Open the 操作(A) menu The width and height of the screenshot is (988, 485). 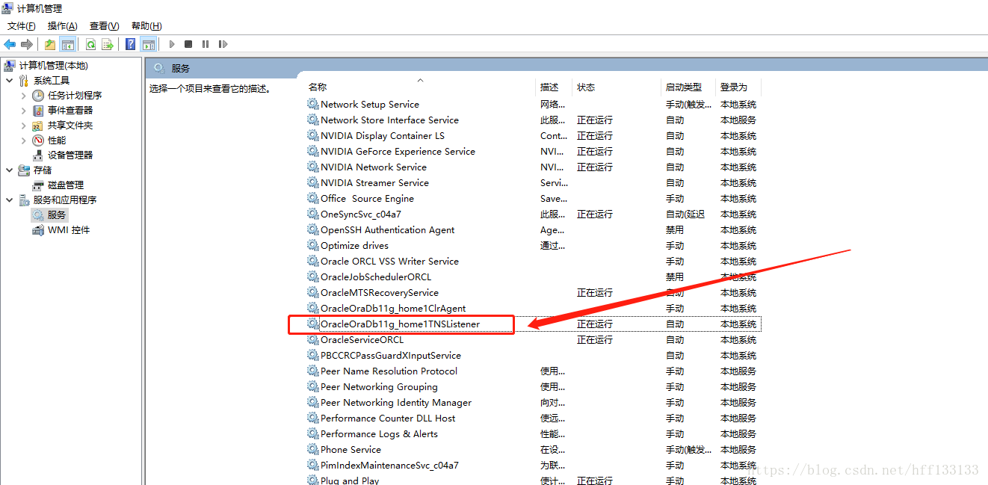click(63, 26)
